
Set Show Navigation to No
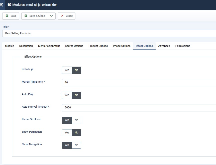pyautogui.click(x=76, y=145)
